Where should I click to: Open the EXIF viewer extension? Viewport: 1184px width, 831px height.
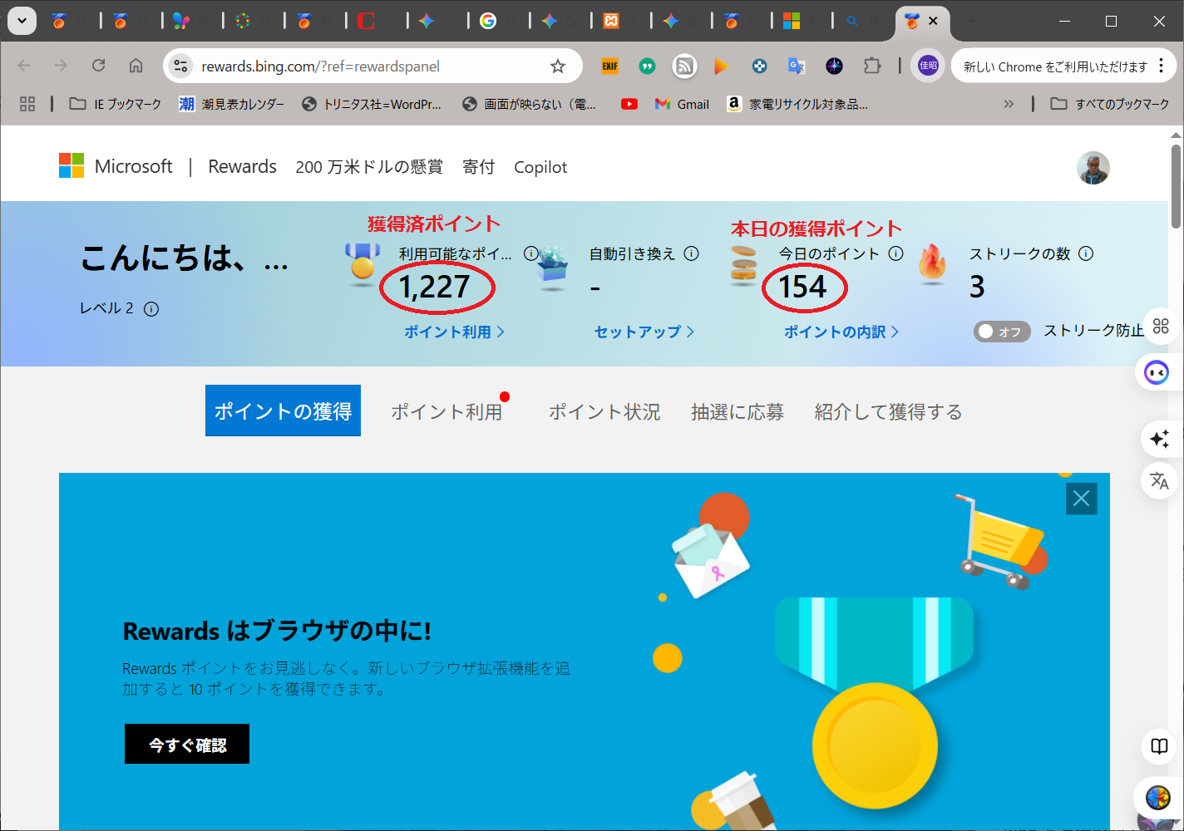point(609,66)
